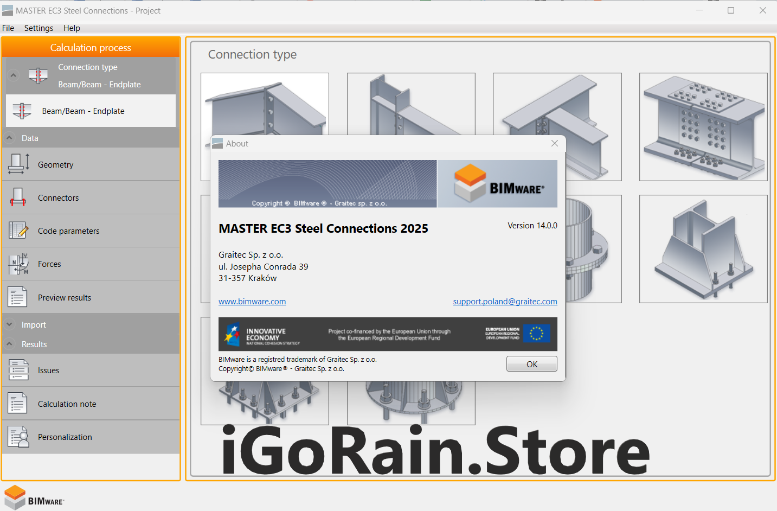Screen dimensions: 777x511
Task: Open the Settings menu
Action: tap(38, 28)
